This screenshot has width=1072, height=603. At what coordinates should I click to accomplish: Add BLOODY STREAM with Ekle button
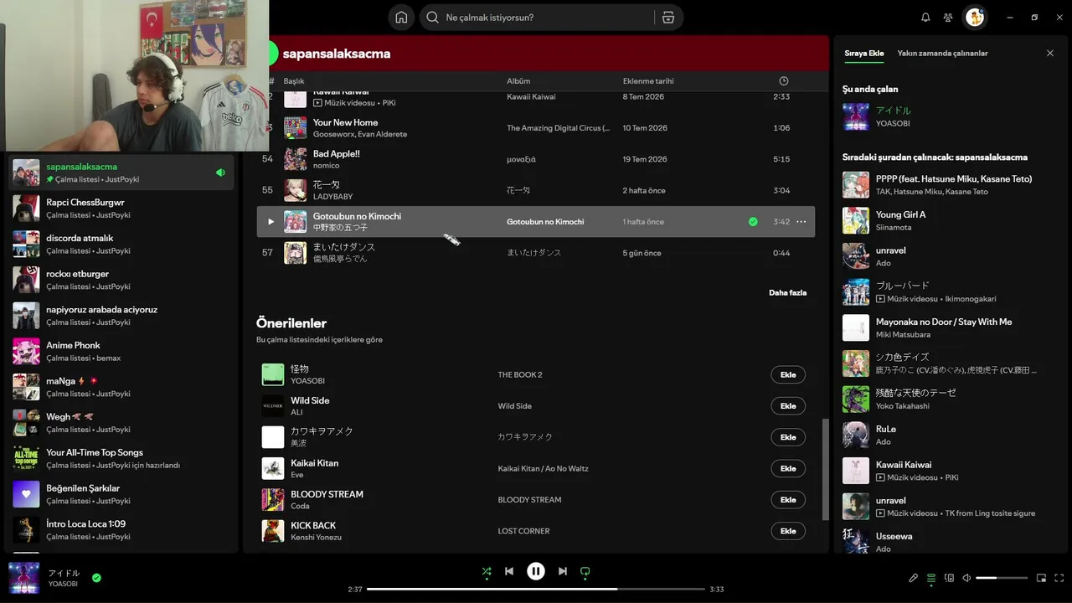coord(788,500)
